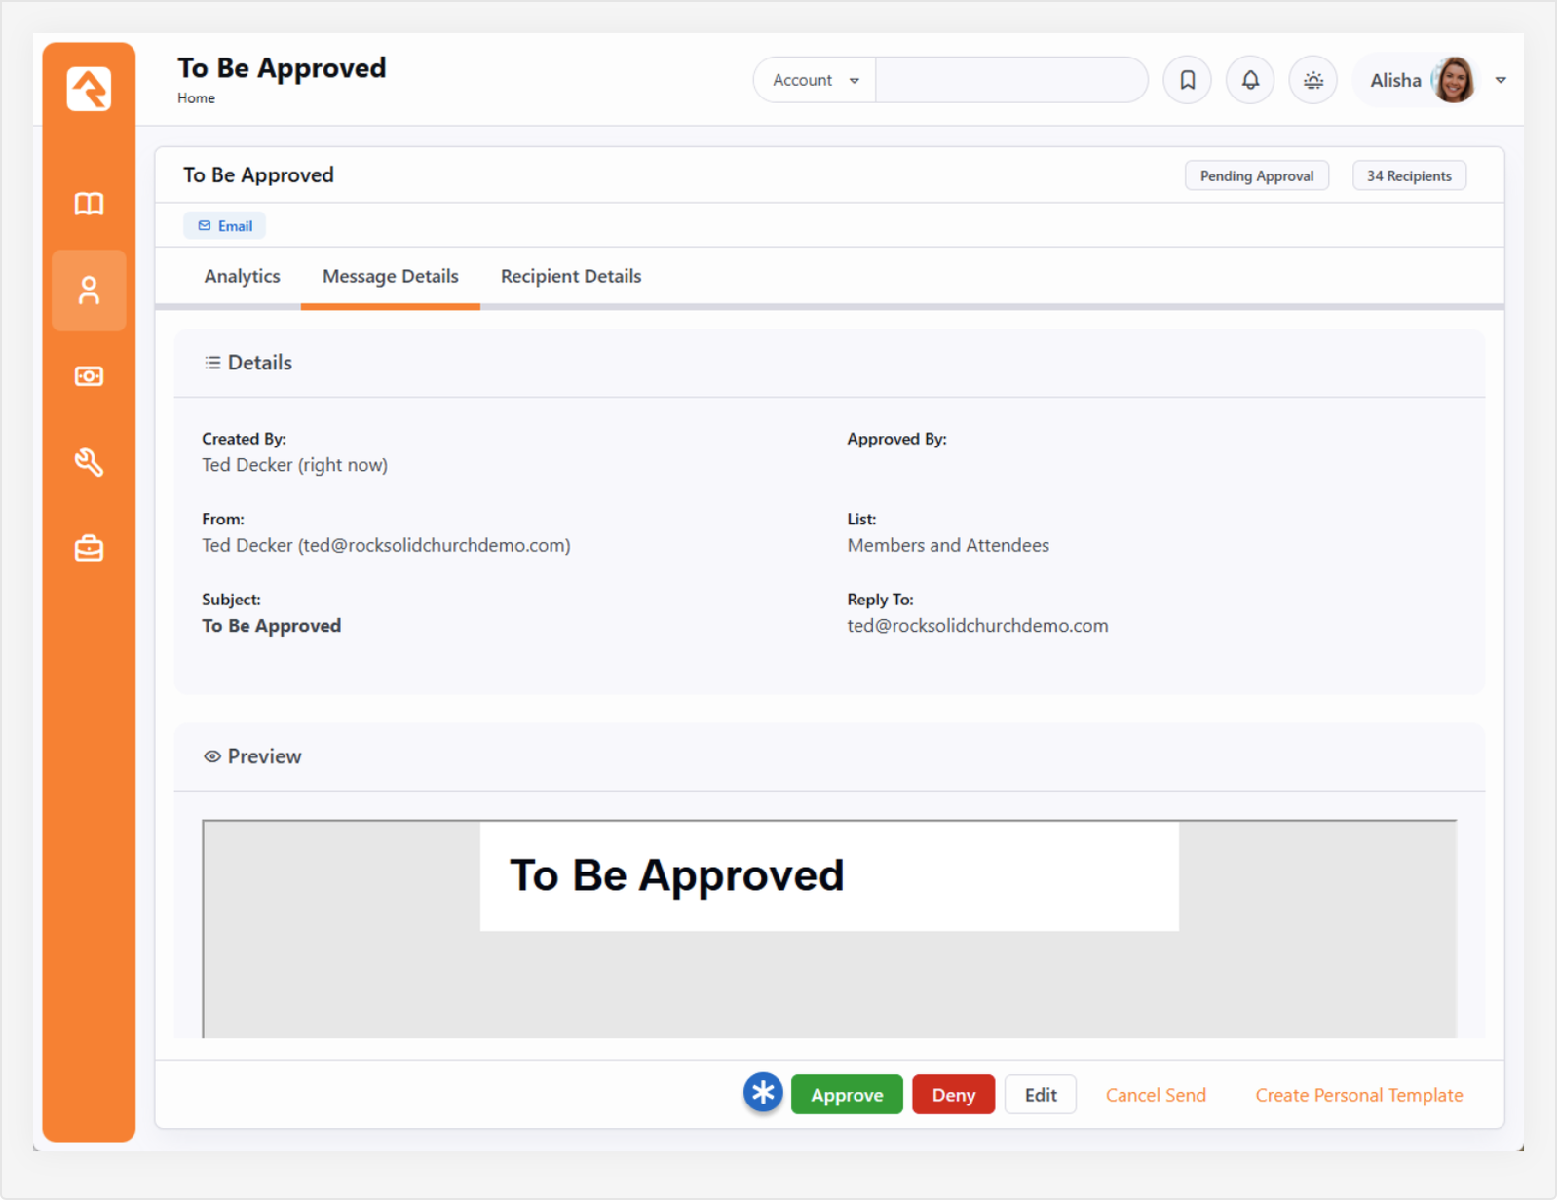Approve the pending communication
Screen dimensions: 1559x1201
(x=846, y=1095)
